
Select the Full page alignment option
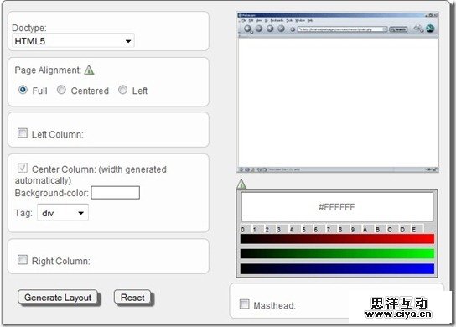[x=23, y=90]
